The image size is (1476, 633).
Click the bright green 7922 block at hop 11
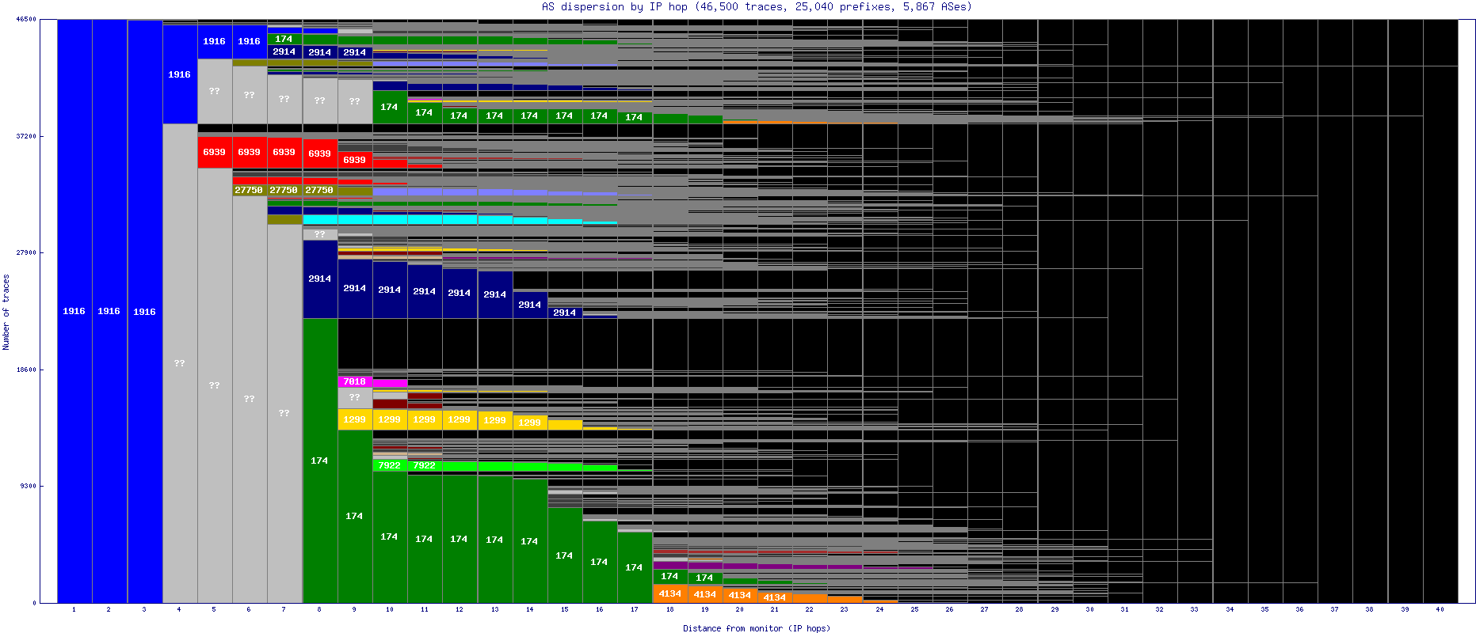point(425,465)
